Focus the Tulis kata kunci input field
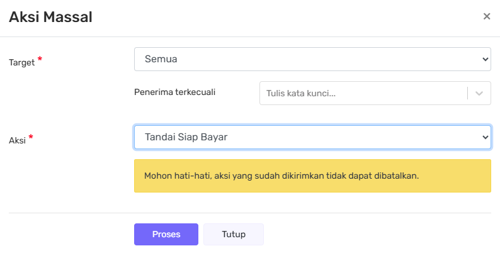This screenshot has height=263, width=500. 362,93
